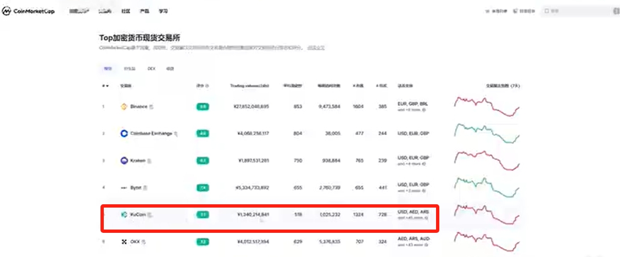The image size is (620, 257).
Task: Click the small icon beside Binance name
Action: [x=152, y=107]
